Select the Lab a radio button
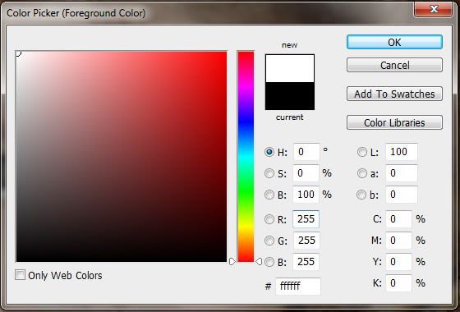Image resolution: width=460 pixels, height=312 pixels. coord(361,173)
